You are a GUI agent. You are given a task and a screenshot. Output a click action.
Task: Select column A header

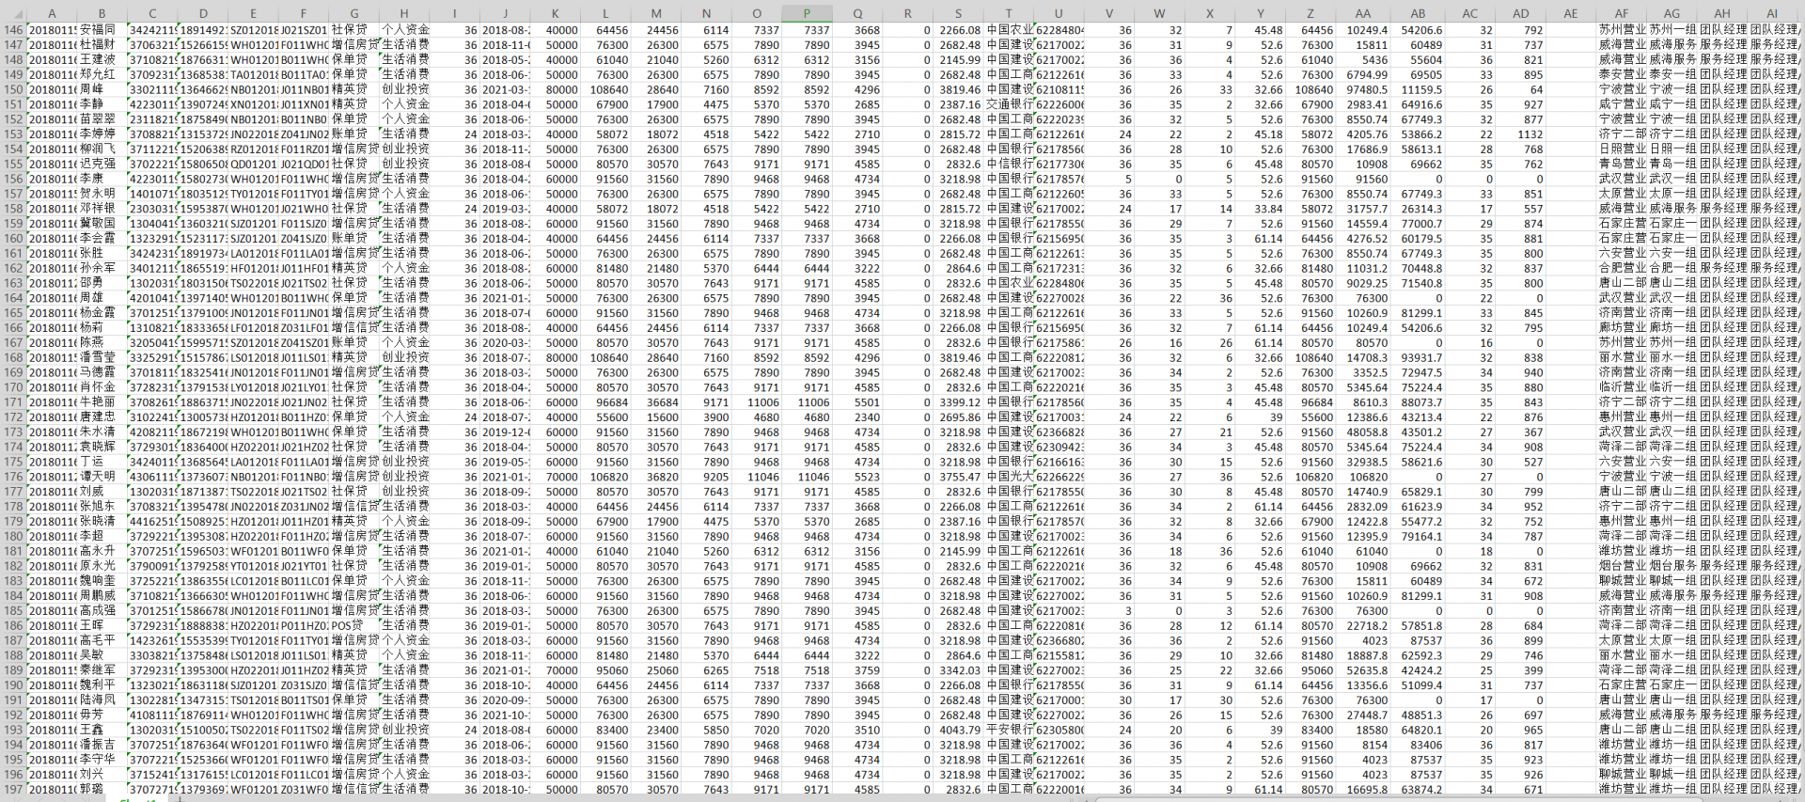[x=52, y=13]
